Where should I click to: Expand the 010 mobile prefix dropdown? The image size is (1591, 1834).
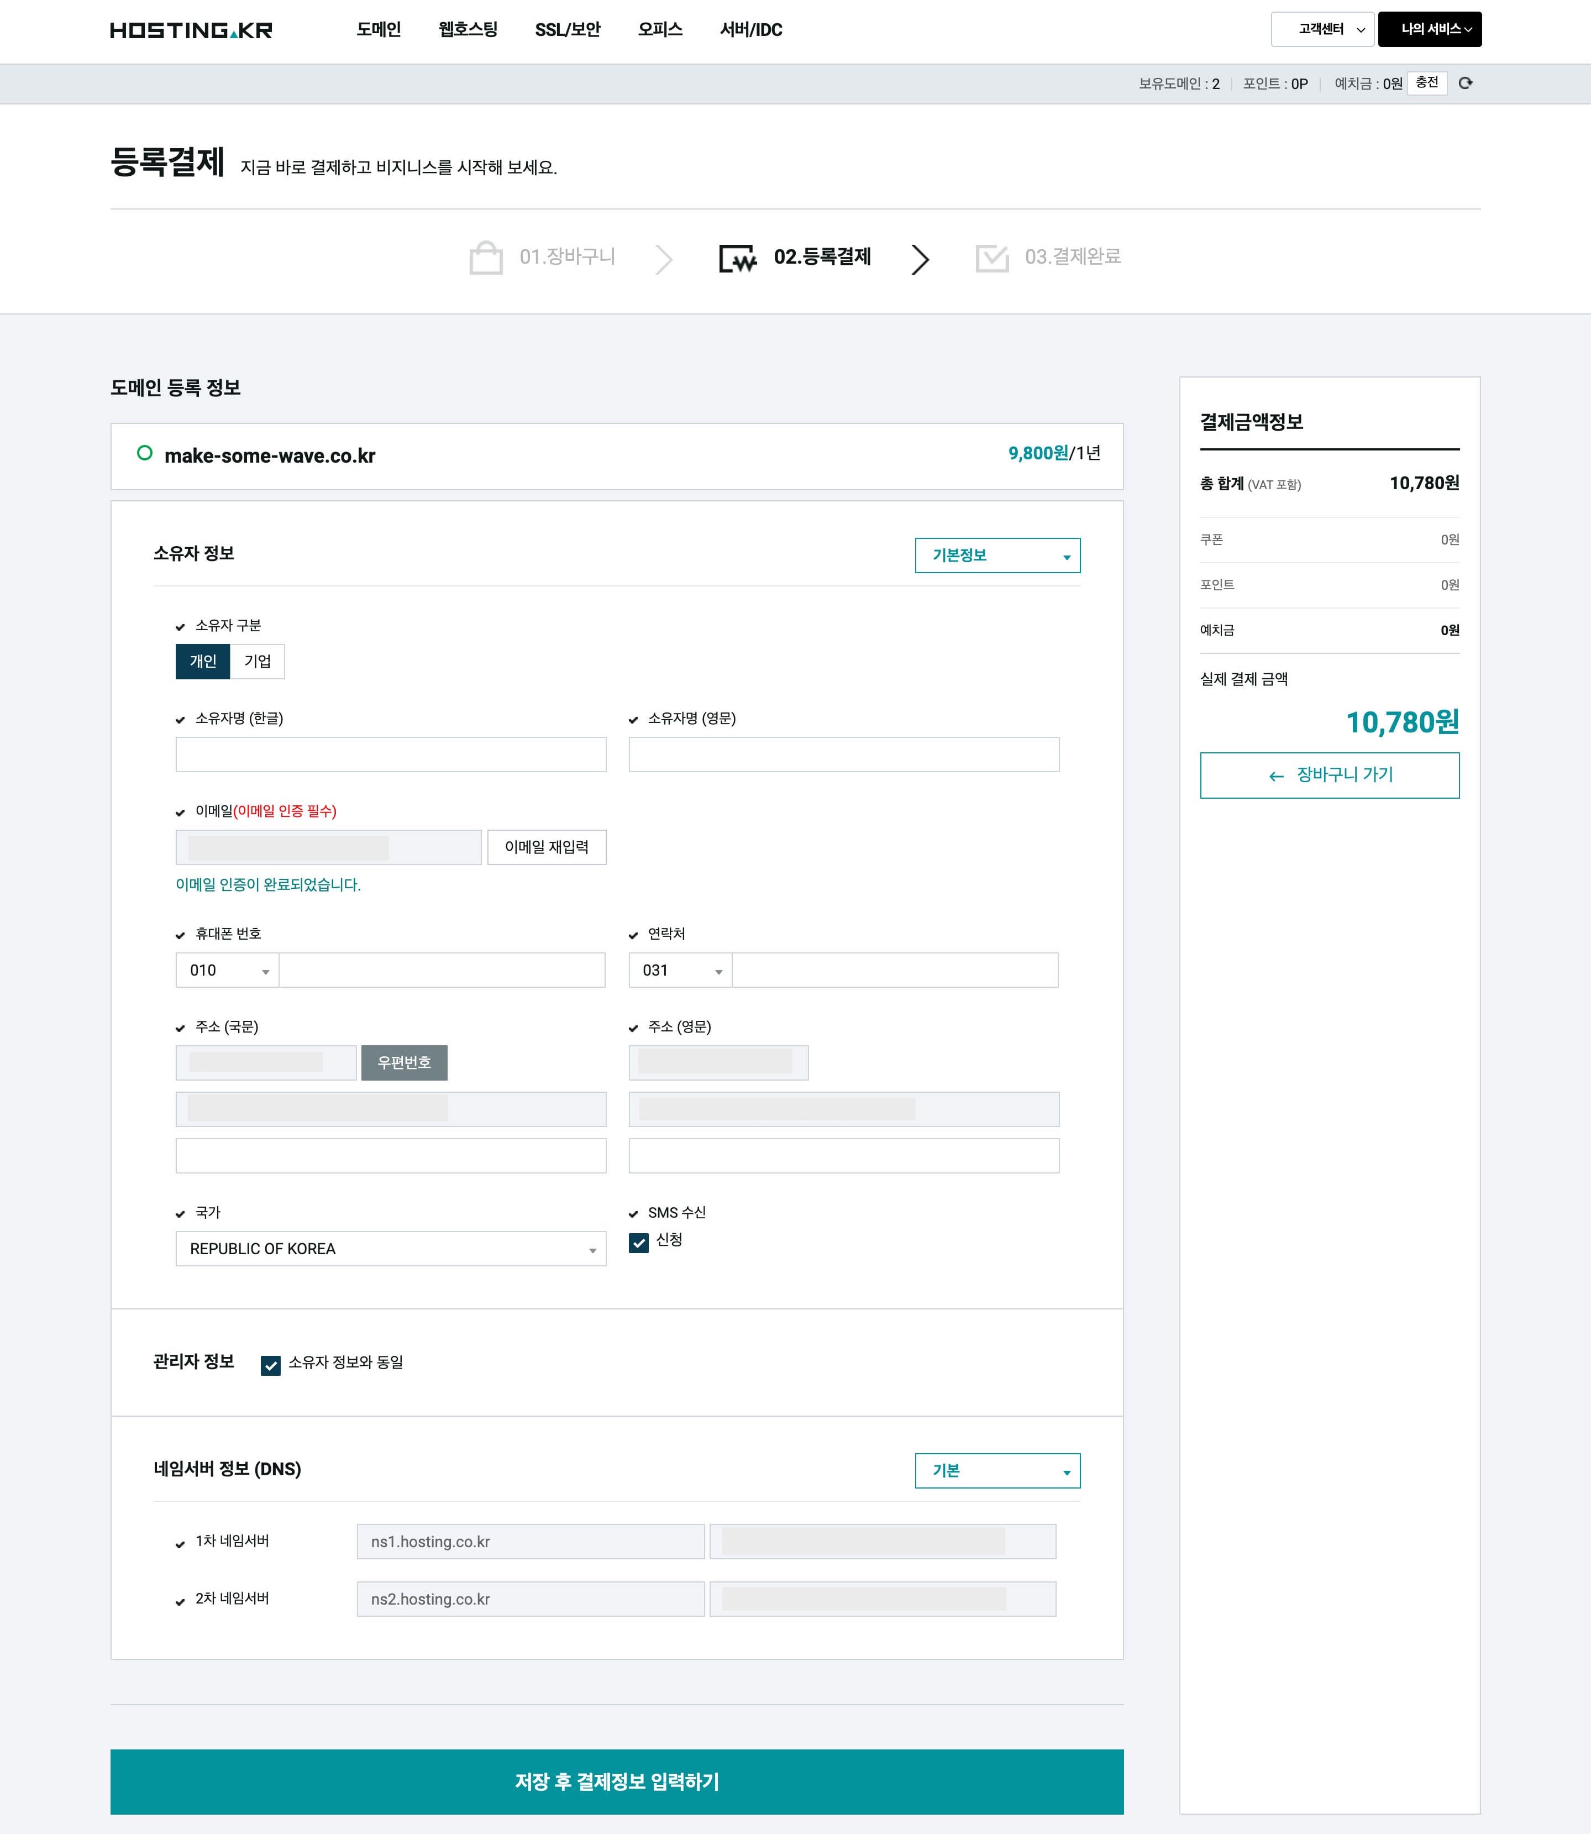coord(227,971)
